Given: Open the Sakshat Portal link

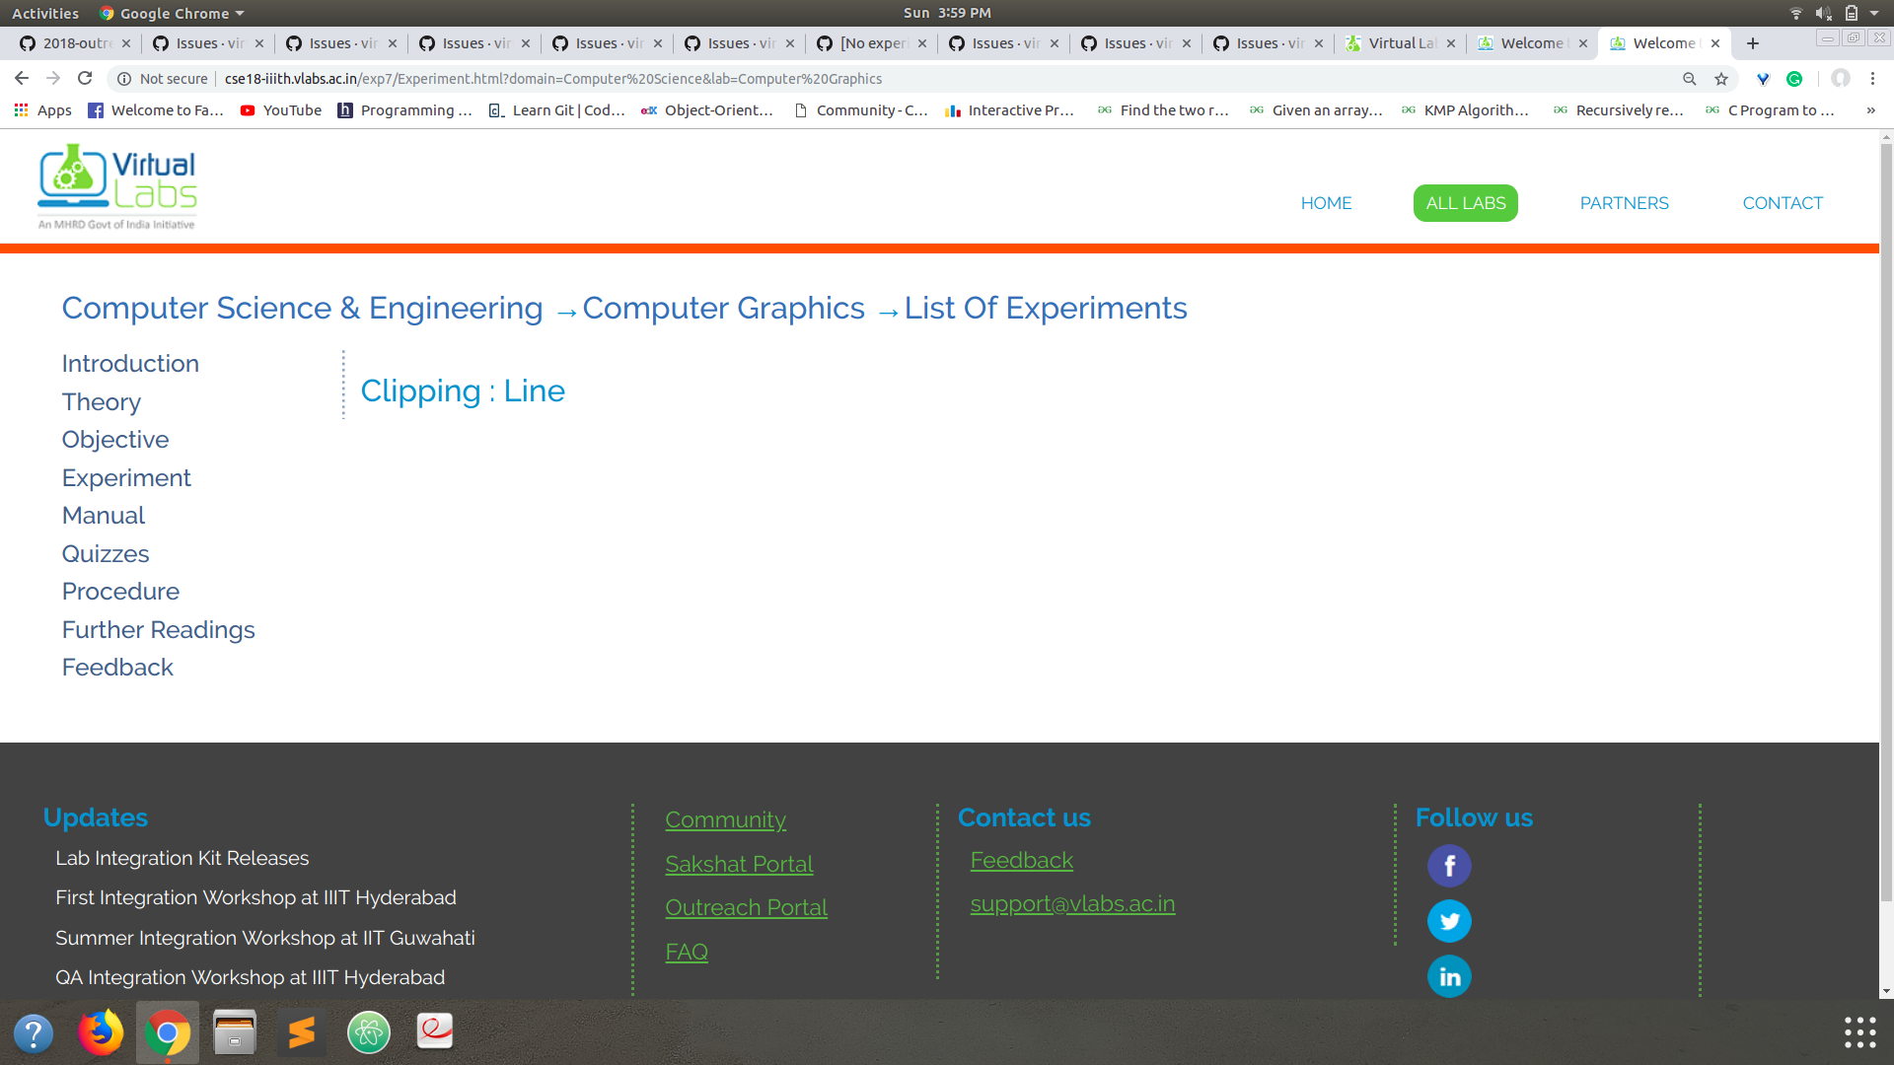Looking at the screenshot, I should 739,864.
